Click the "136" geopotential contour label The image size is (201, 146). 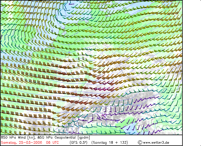[x=97, y=98]
